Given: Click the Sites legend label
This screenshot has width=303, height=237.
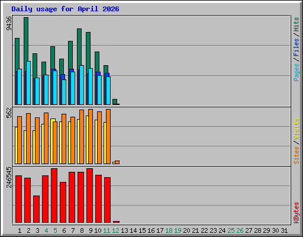Looking at the screenshot, I should click(296, 155).
